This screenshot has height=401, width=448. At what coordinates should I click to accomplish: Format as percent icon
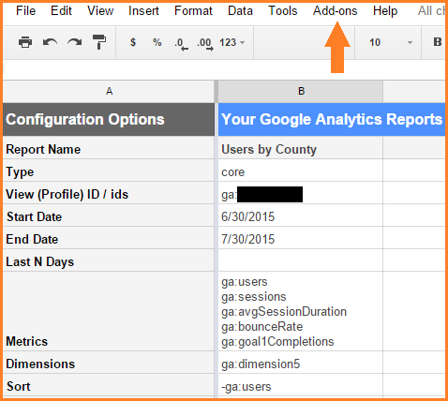[157, 42]
